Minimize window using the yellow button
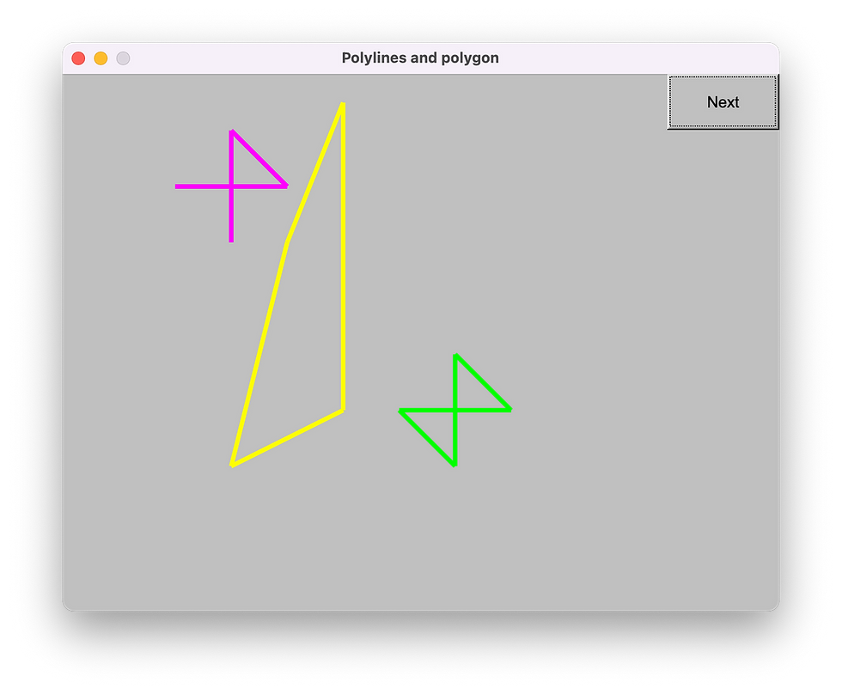Viewport: 842px width, 694px height. 101,58
